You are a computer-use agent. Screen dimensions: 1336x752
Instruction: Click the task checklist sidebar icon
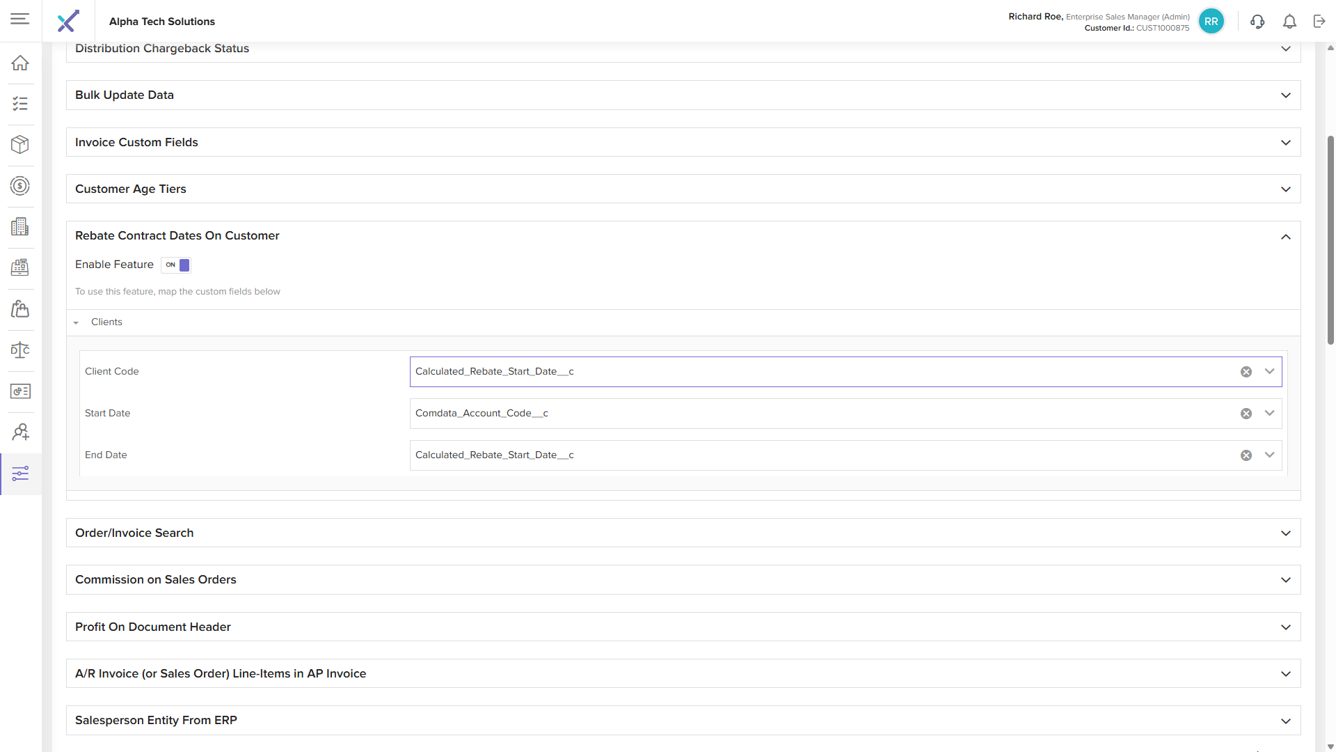point(20,104)
